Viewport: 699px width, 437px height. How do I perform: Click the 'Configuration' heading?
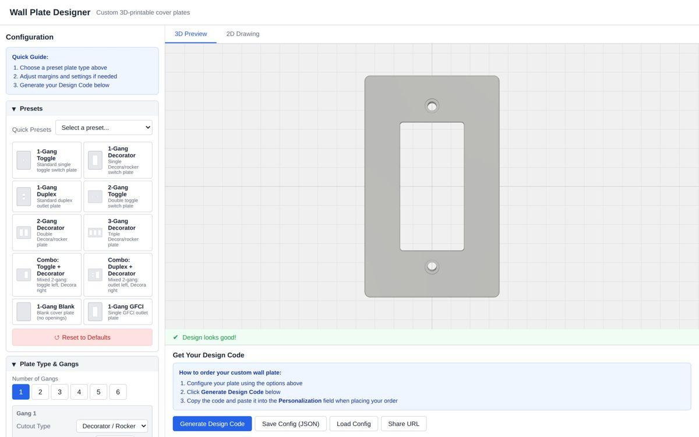coord(30,37)
